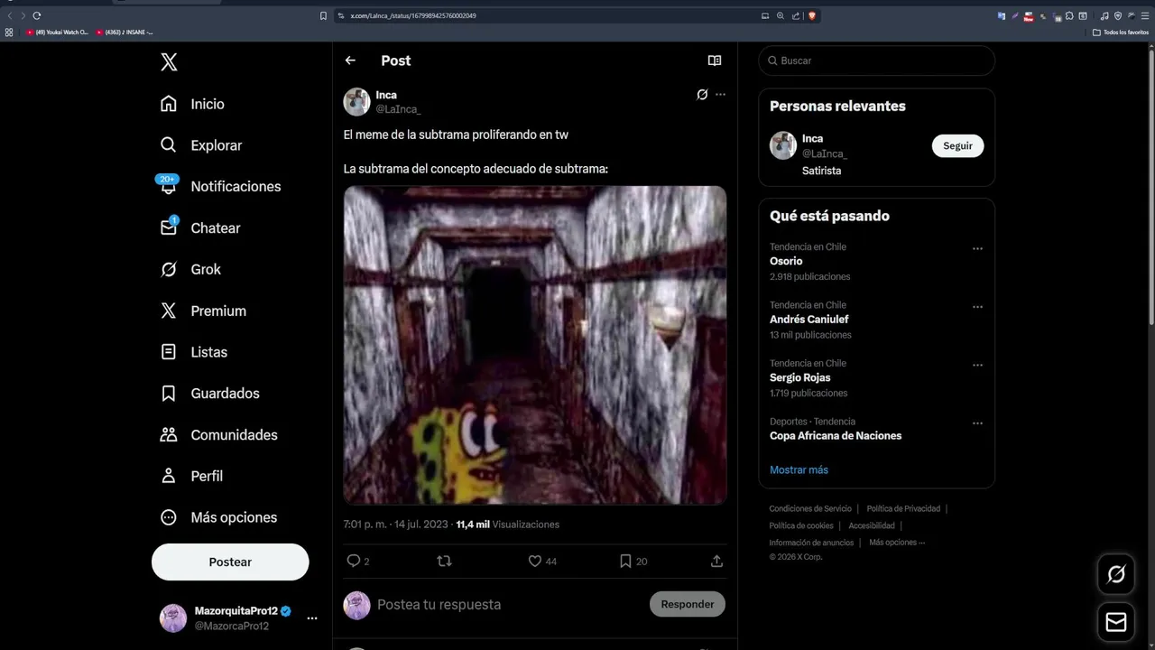Open Política de cookies link
1155x650 pixels.
[x=801, y=525]
